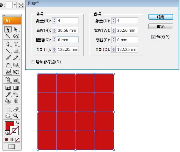This screenshot has width=180, height=152.
Task: Click the 取消 button
Action: pyautogui.click(x=161, y=26)
